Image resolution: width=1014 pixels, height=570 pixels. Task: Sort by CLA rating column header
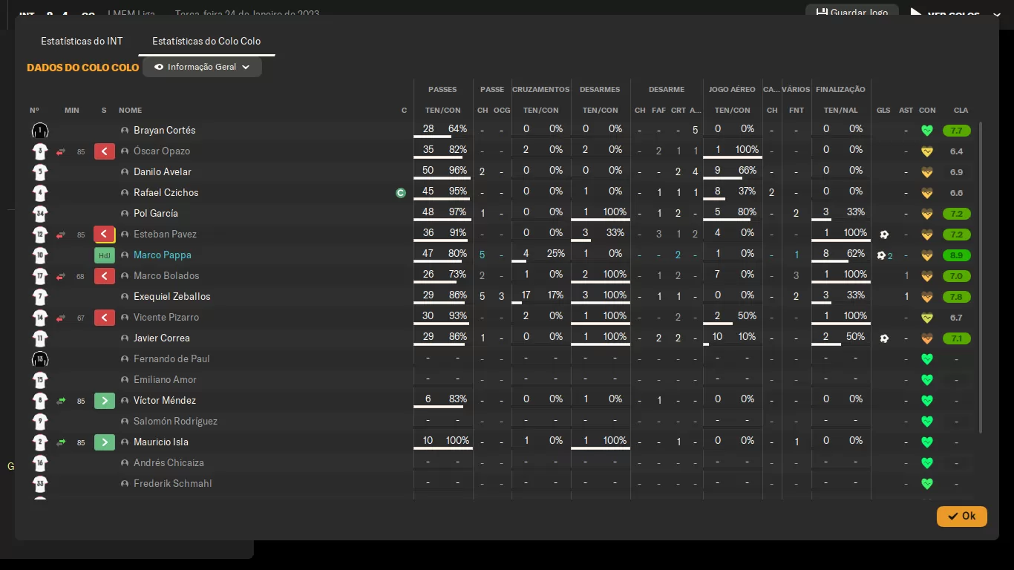point(961,111)
